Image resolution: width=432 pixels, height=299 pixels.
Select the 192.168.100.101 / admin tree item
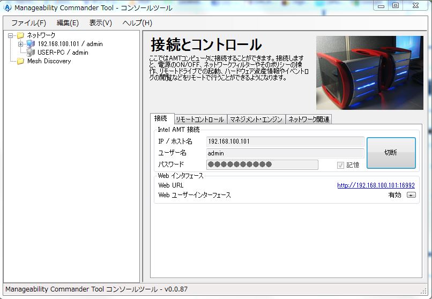click(x=70, y=44)
